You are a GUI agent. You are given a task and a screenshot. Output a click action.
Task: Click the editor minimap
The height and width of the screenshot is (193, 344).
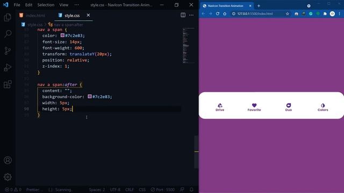click(189, 46)
